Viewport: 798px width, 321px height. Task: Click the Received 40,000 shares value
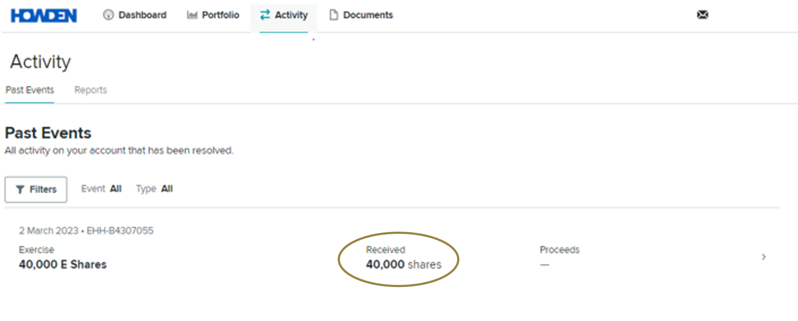pyautogui.click(x=403, y=264)
